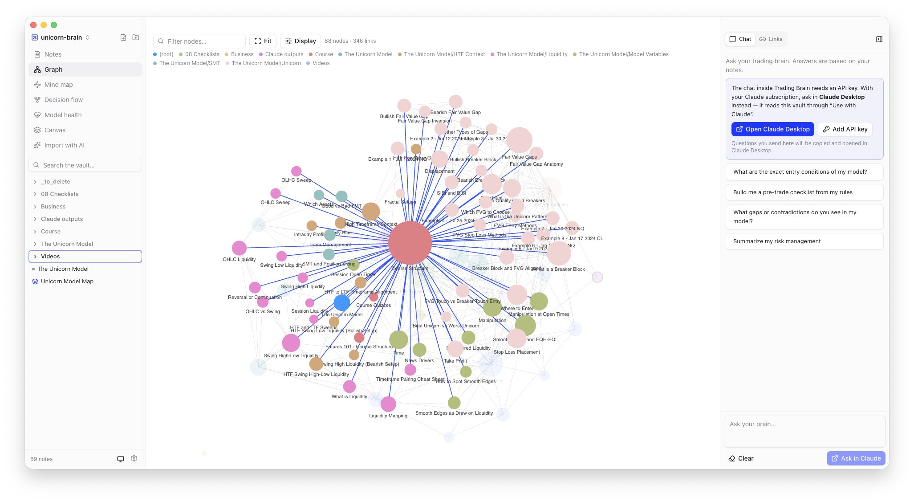Click the new folder icon
Image resolution: width=914 pixels, height=502 pixels.
[136, 37]
